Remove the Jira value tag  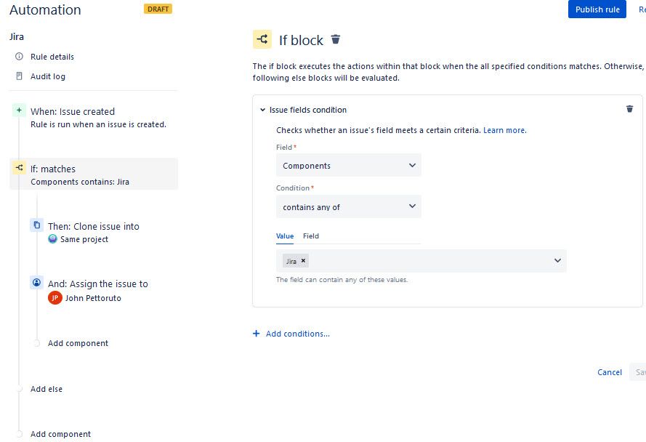click(303, 260)
